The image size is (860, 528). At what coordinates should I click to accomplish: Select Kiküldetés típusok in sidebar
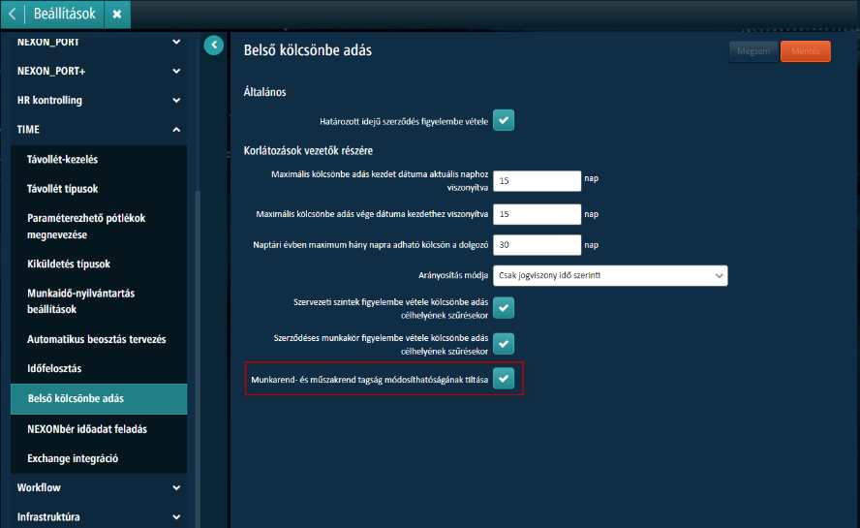click(x=69, y=264)
